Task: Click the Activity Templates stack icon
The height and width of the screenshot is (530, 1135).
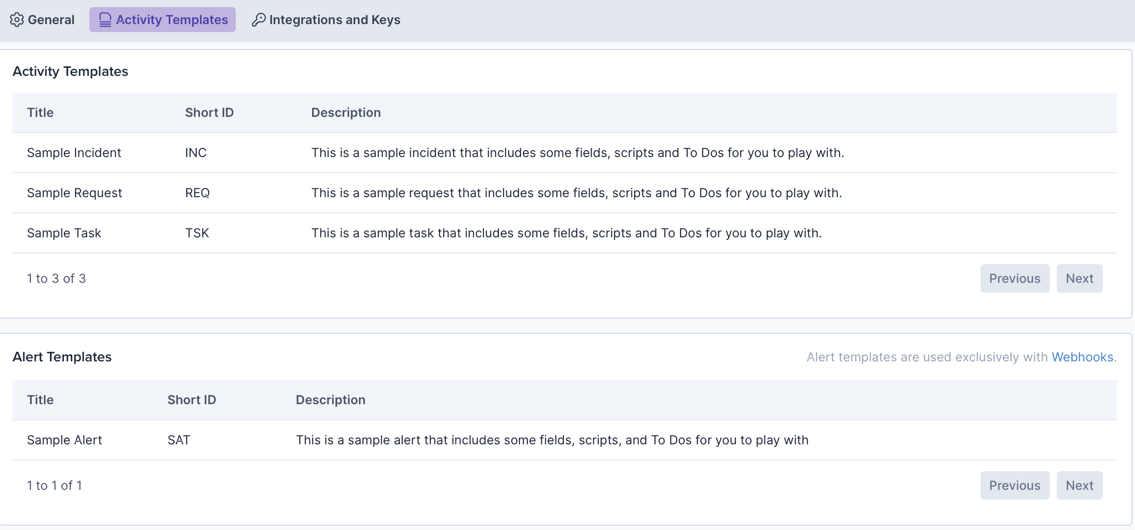Action: click(105, 20)
